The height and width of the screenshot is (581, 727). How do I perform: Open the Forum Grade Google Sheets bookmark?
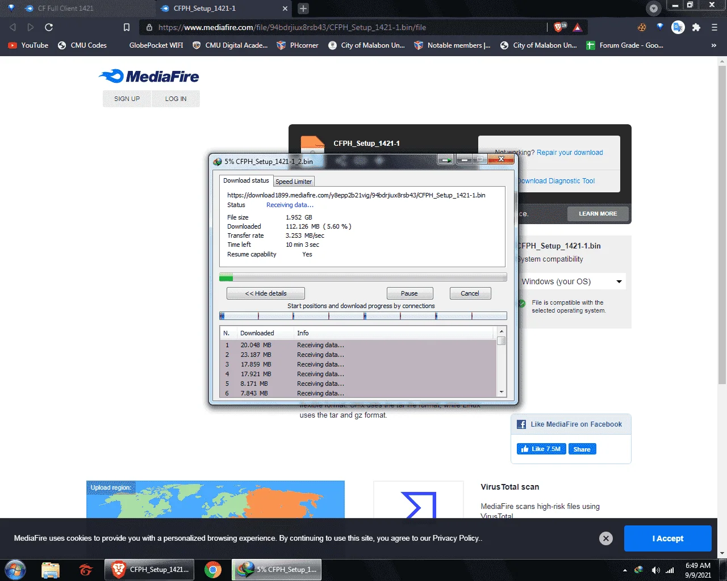tap(625, 45)
